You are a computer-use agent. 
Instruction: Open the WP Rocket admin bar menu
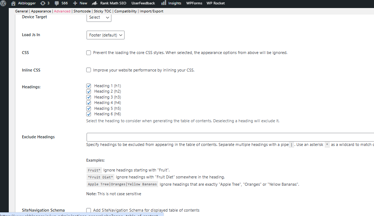[x=215, y=3]
